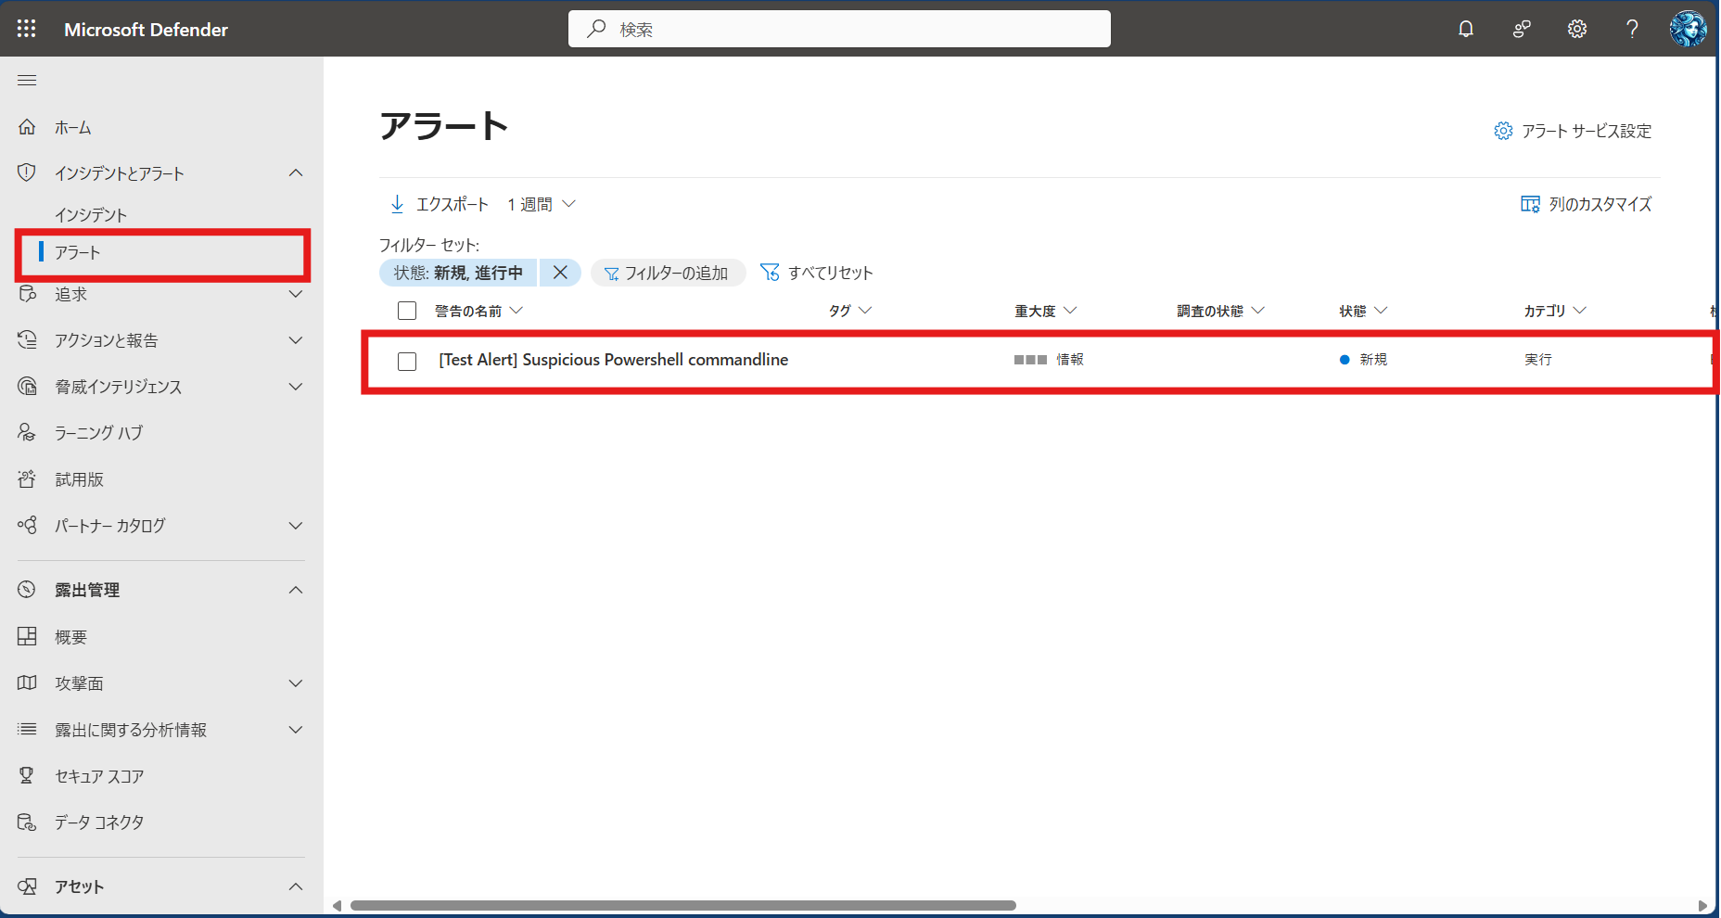Open the app launcher grid icon
1721x918 pixels.
[x=27, y=29]
